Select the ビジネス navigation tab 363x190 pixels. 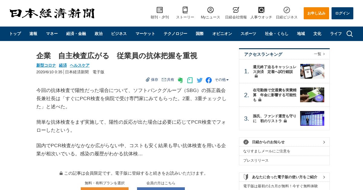(x=119, y=34)
